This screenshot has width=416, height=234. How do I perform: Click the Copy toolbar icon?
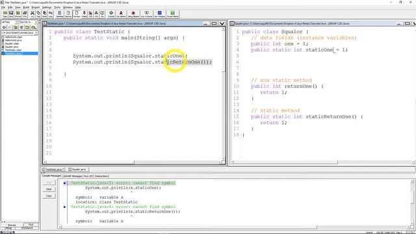[x=38, y=14]
